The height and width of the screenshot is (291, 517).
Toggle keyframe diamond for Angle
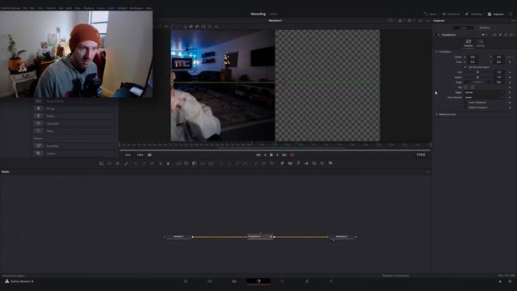510,82
